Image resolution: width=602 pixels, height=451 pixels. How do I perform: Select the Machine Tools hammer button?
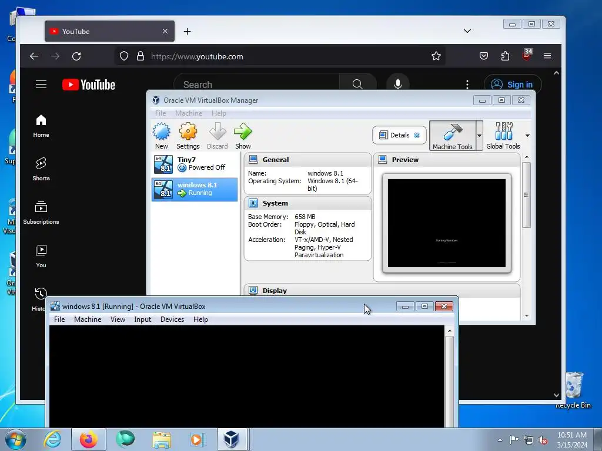453,136
